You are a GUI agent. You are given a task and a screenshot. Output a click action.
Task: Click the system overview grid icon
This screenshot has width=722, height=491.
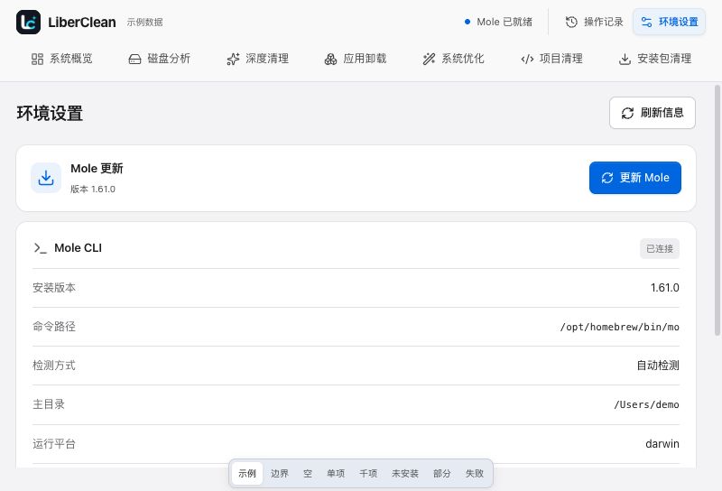[37, 59]
